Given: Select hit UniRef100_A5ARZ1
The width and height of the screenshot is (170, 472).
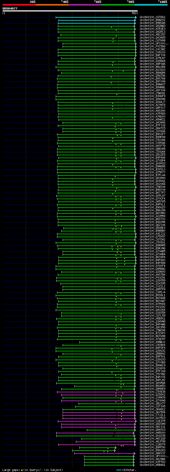Looking at the screenshot, I should (152, 119).
